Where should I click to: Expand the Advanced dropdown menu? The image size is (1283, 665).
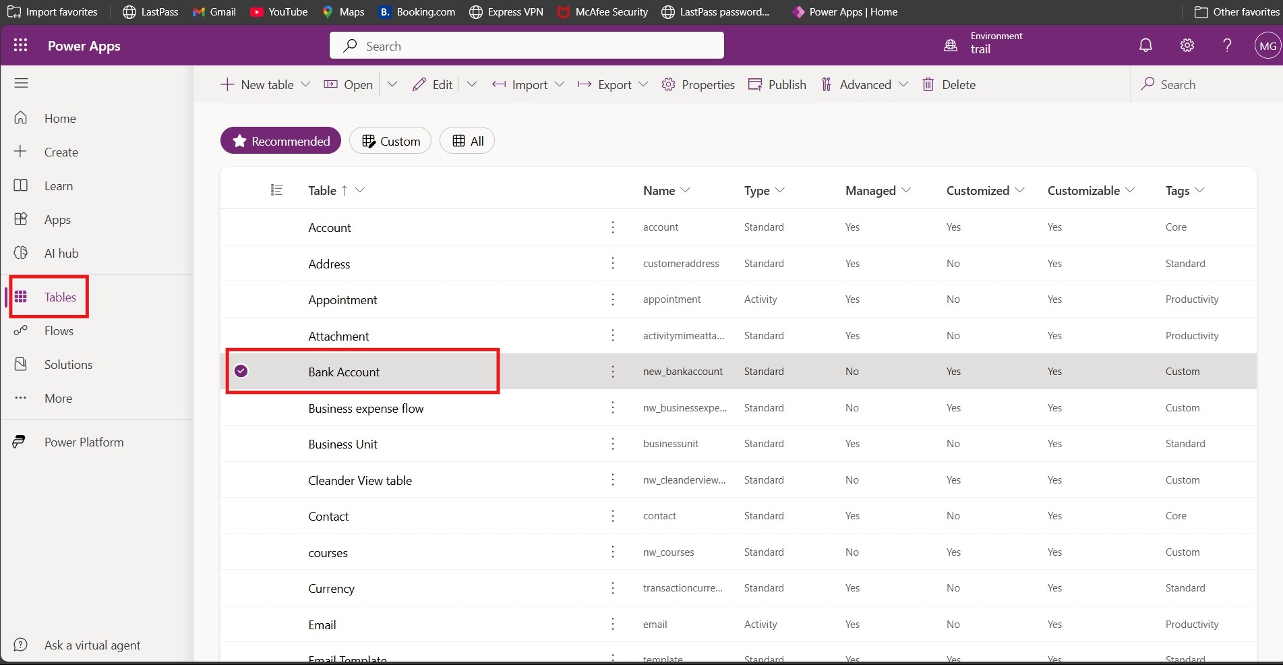click(903, 84)
